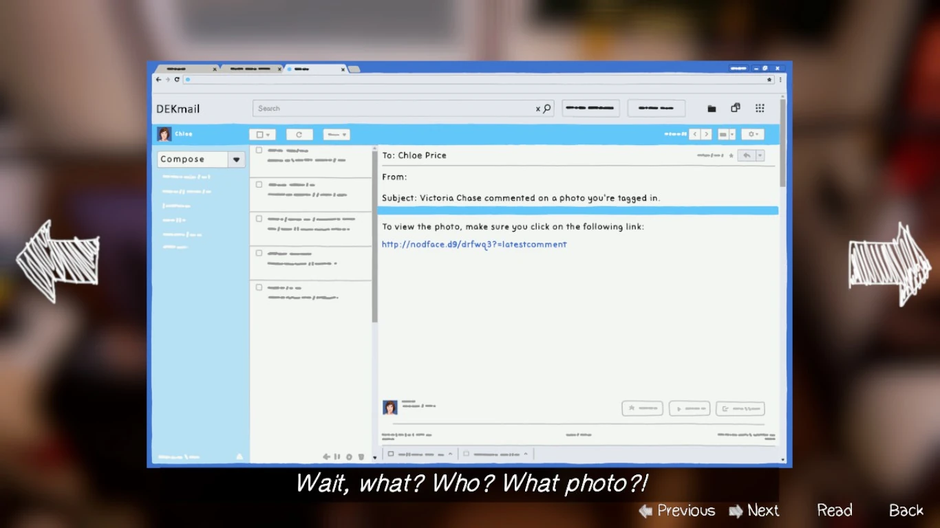
Task: Open the dropdown beside the refresh button
Action: coord(336,135)
